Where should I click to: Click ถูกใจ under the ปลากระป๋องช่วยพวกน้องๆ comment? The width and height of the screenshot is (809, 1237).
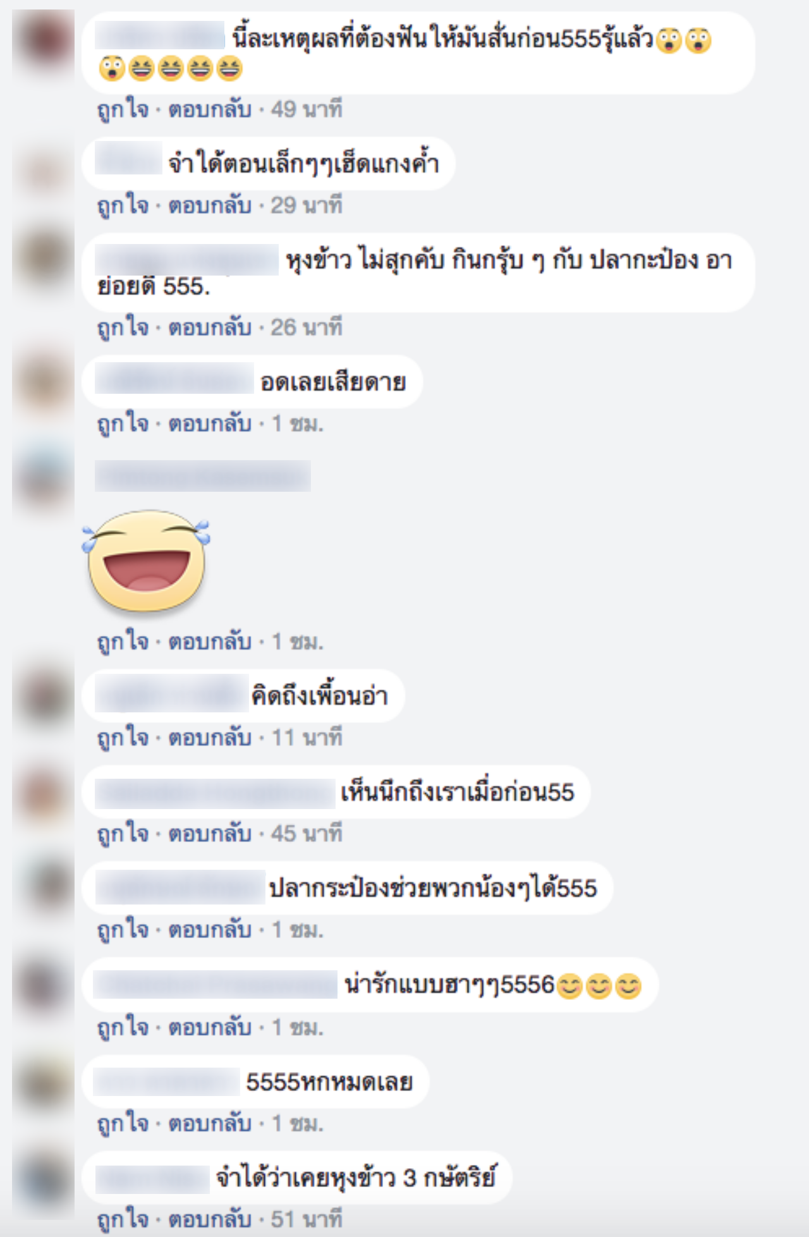(123, 929)
